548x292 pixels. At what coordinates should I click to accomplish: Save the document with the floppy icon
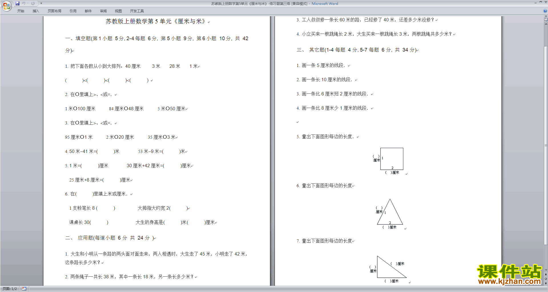(x=17, y=3)
